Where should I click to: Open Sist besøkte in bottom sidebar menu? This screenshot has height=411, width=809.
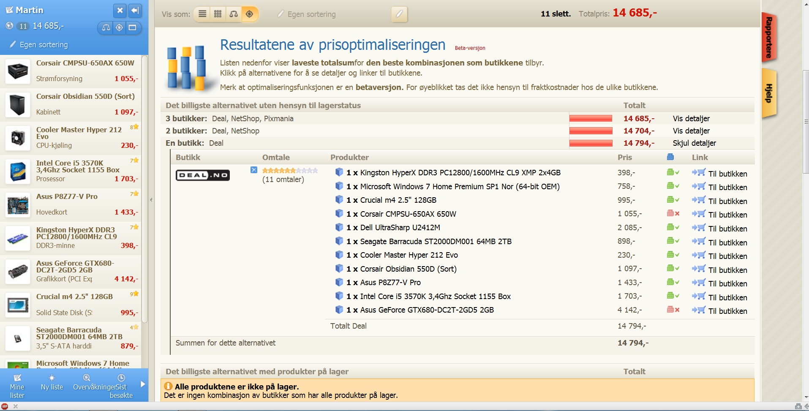[121, 386]
